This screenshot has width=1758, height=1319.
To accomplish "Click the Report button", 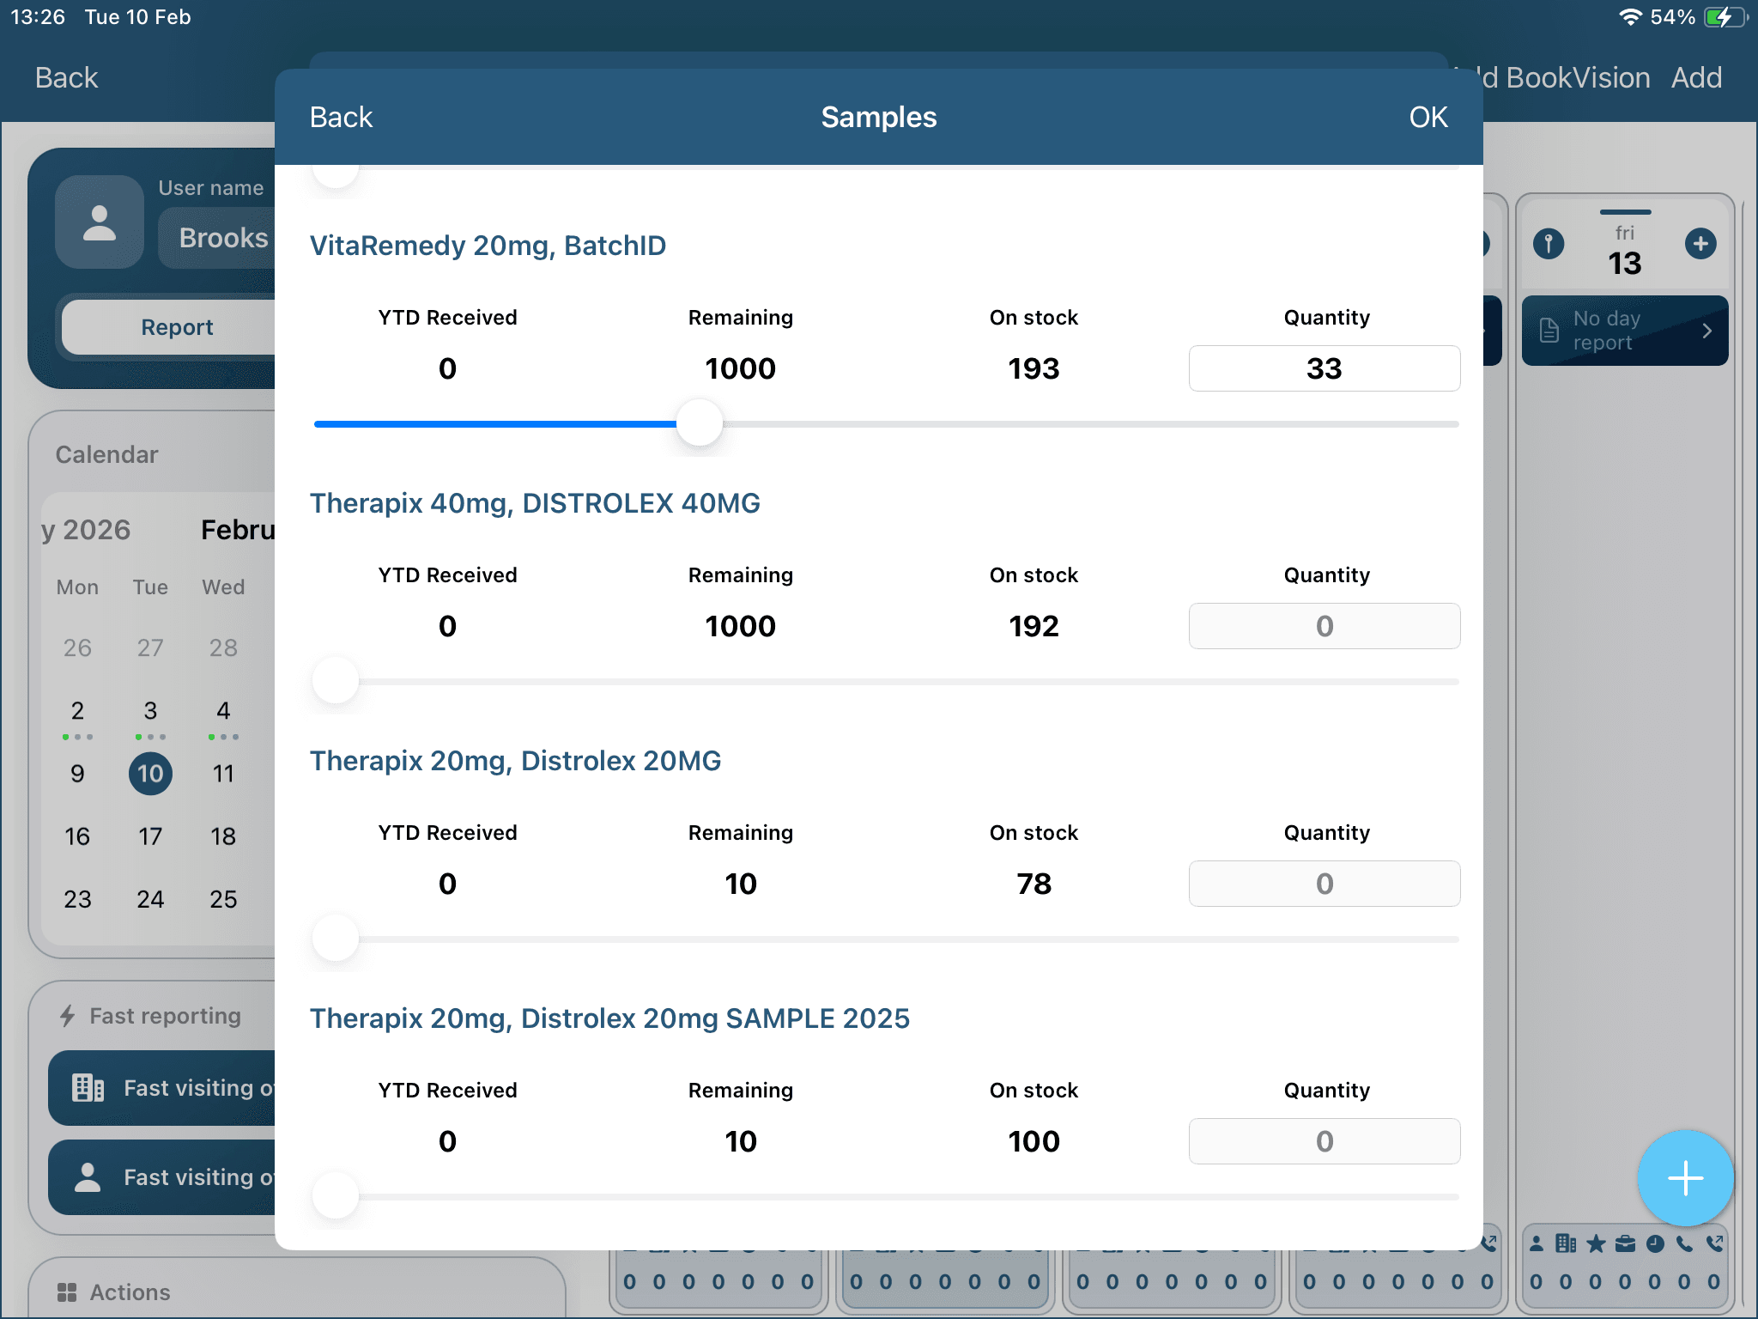I will point(177,327).
